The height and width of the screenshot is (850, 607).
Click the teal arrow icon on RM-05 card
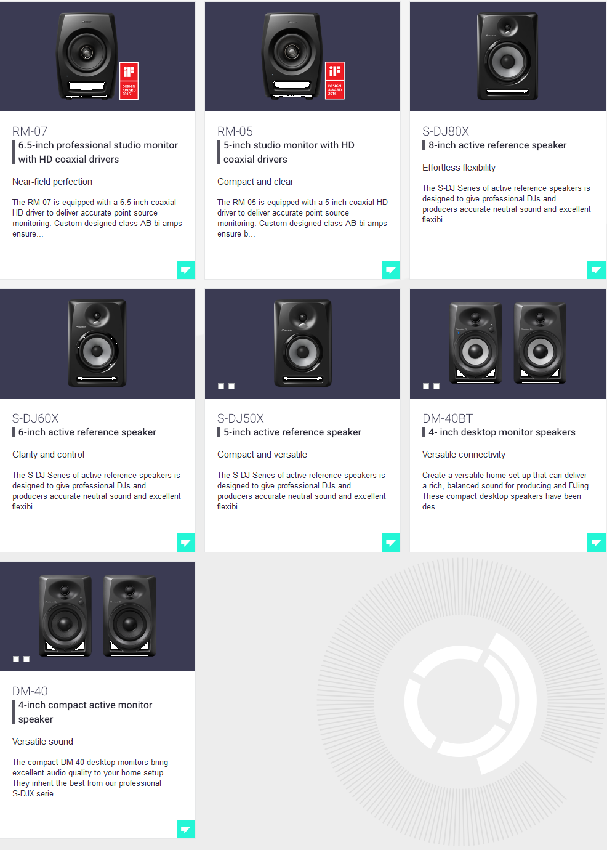391,270
